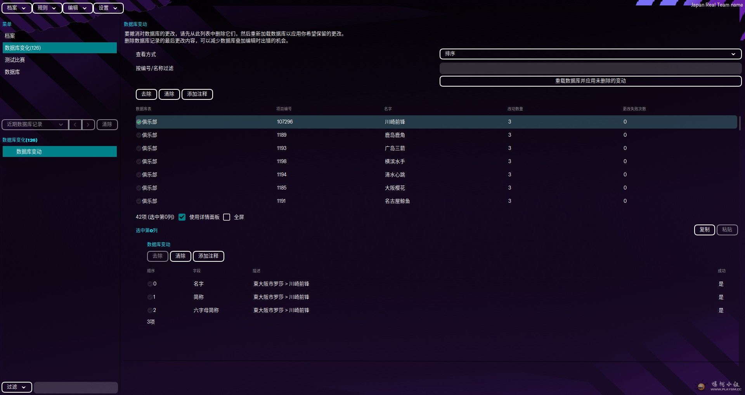Sort by the 项目编号 column header
The image size is (745, 395).
point(284,109)
